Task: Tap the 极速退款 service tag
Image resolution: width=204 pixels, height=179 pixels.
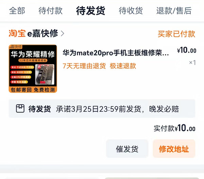Action: [123, 66]
